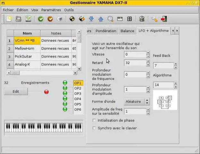Click the save download toolbar icon

pos(28,19)
